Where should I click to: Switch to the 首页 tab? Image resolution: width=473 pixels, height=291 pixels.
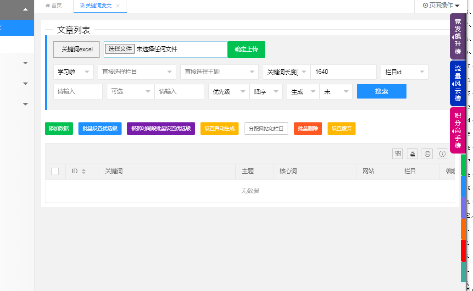point(54,5)
